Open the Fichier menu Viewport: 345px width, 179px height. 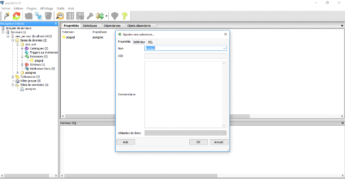click(x=6, y=8)
